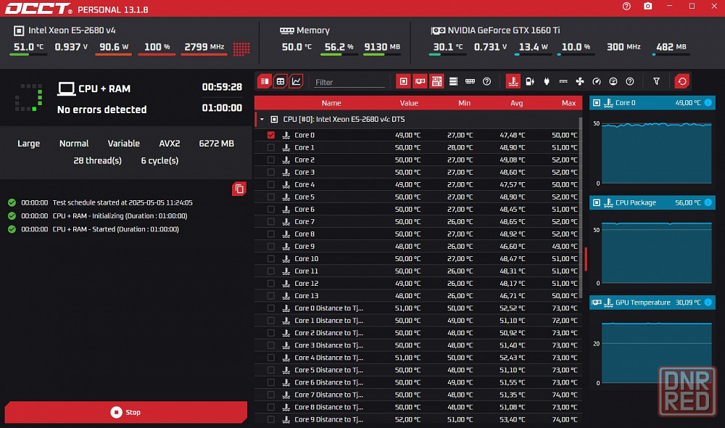
Task: Toggle the storage sensor filter icon
Action: 453,81
